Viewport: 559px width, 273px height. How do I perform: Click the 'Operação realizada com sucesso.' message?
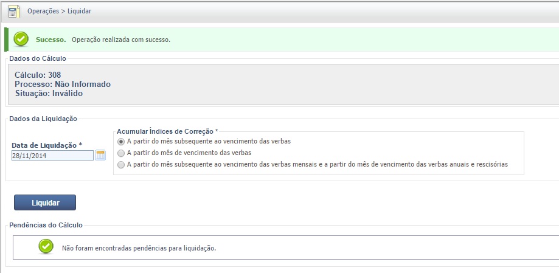(121, 40)
